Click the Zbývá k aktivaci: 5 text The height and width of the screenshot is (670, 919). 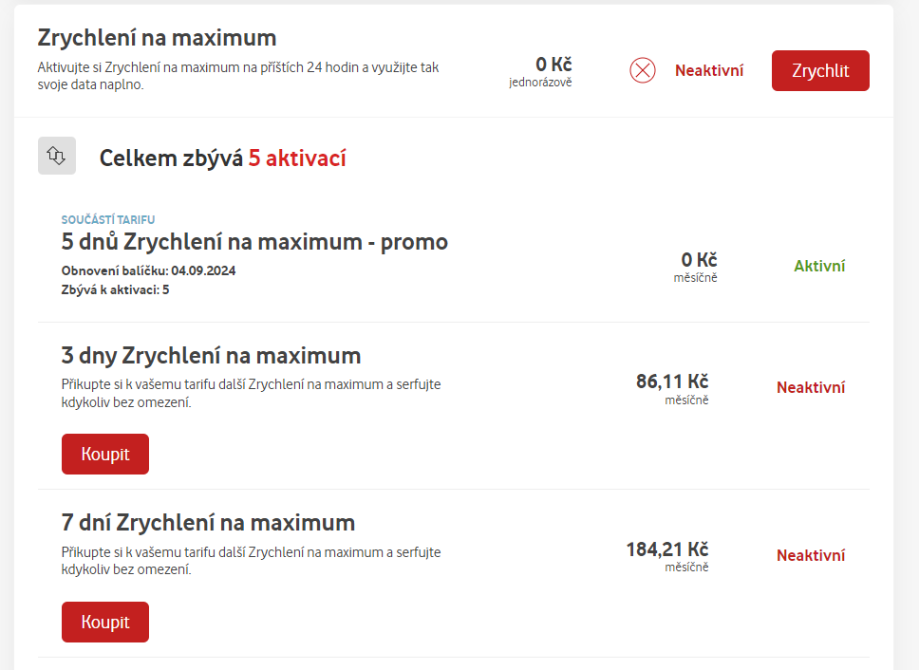point(115,289)
